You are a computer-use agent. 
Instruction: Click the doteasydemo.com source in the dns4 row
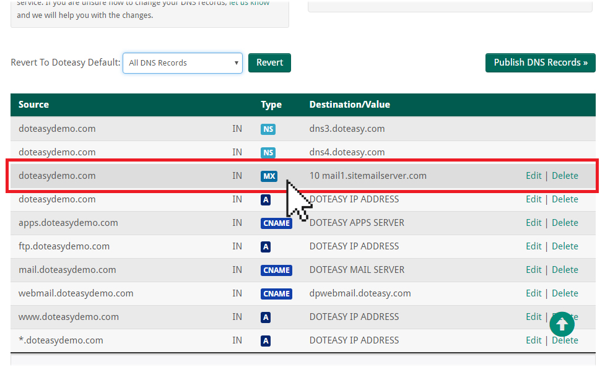[57, 152]
